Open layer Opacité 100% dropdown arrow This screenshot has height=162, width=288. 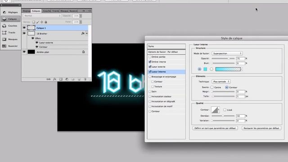pos(81,16)
